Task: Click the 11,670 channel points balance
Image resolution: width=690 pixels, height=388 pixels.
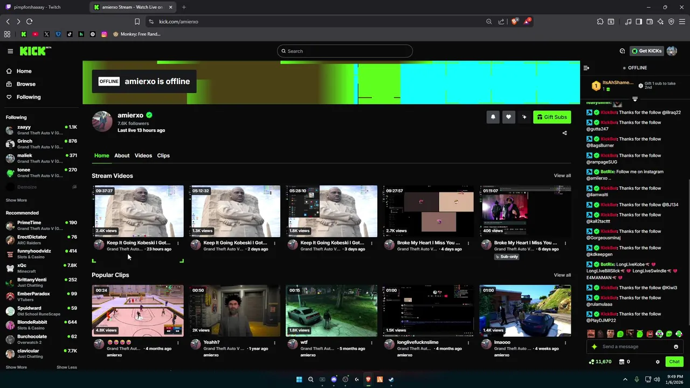Action: pyautogui.click(x=601, y=362)
